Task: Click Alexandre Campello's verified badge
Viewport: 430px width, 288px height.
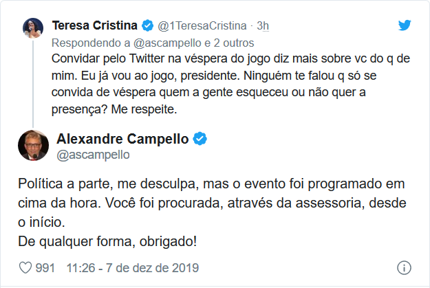Action: (x=200, y=139)
